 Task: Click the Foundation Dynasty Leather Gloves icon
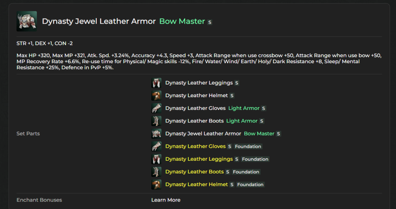pyautogui.click(x=156, y=147)
